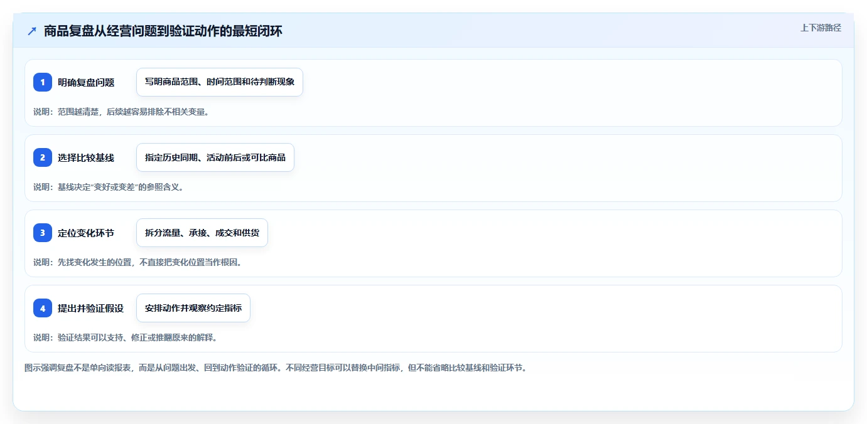Image resolution: width=867 pixels, height=424 pixels.
Task: Select the 上下游路径 label in header
Action: point(821,28)
